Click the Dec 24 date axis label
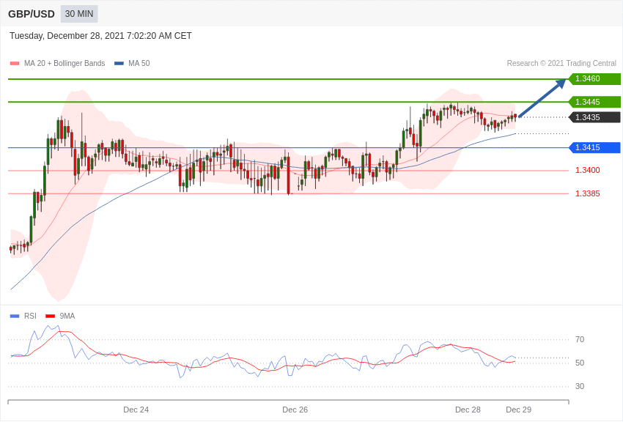Viewport: 623px width, 422px height. [x=136, y=410]
